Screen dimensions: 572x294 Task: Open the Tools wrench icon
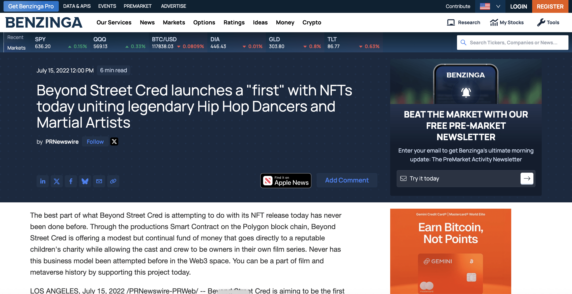[x=541, y=22]
